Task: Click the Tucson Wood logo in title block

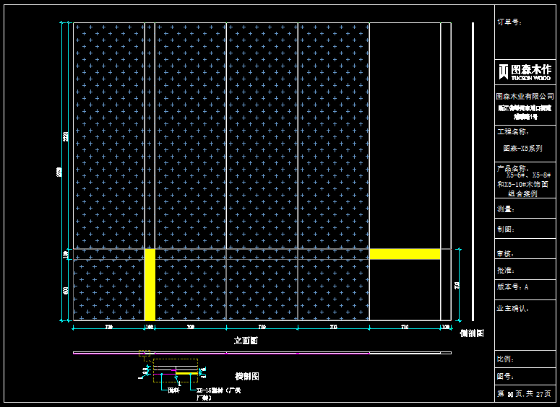Action: click(x=525, y=71)
